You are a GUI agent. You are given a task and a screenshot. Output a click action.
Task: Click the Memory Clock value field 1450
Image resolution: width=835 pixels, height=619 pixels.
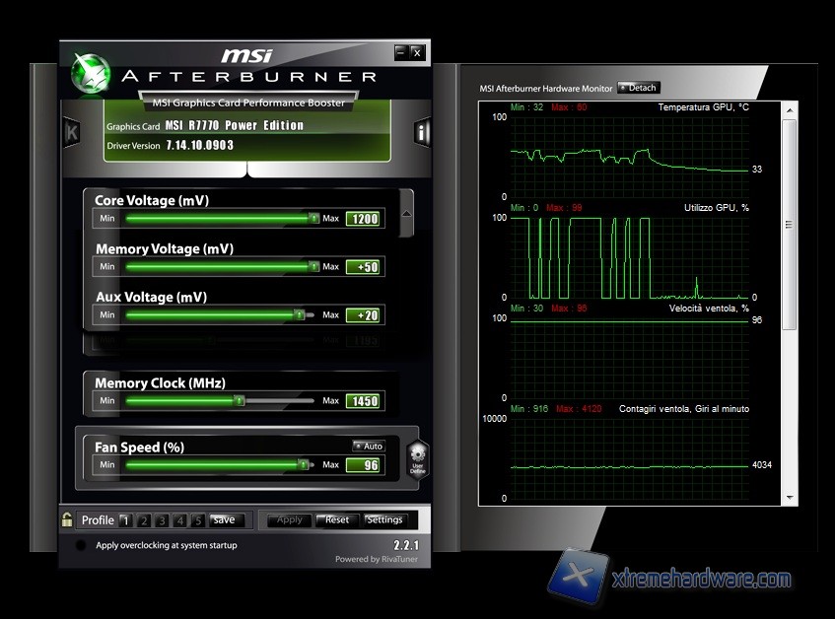(363, 401)
